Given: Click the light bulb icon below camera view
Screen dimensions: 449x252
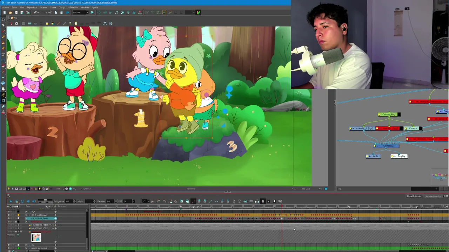Looking at the screenshot, I should pos(9,189).
